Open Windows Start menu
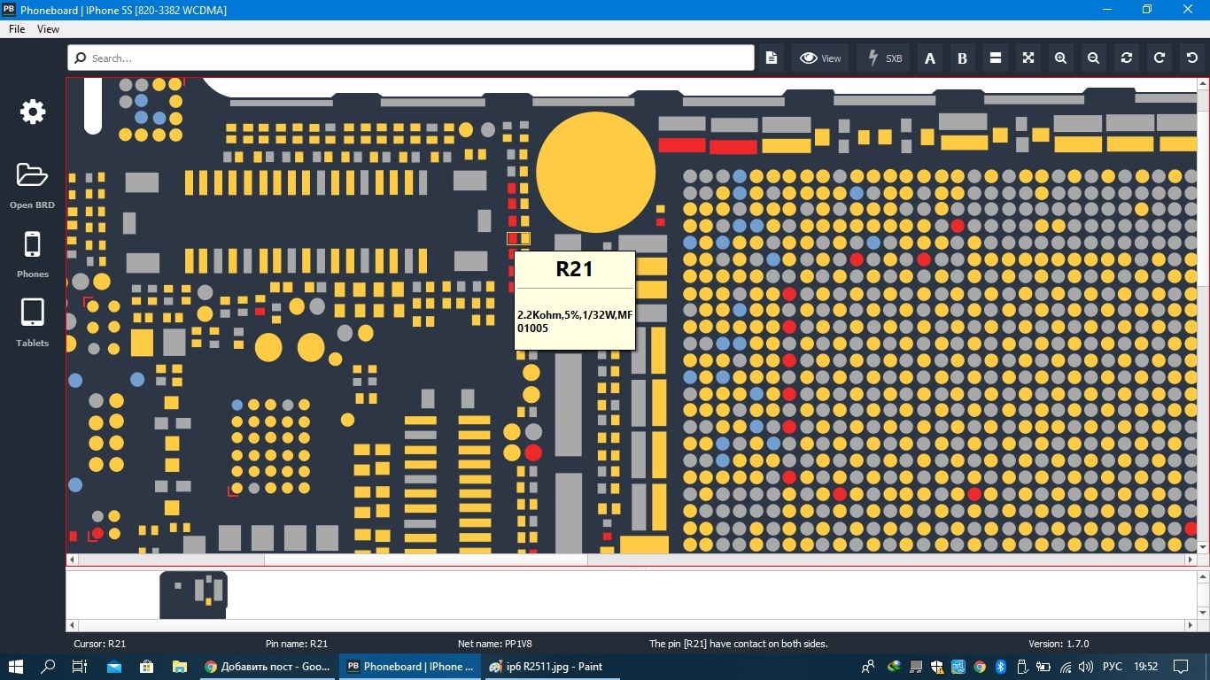Screen dimensions: 1210x680 click(x=16, y=667)
